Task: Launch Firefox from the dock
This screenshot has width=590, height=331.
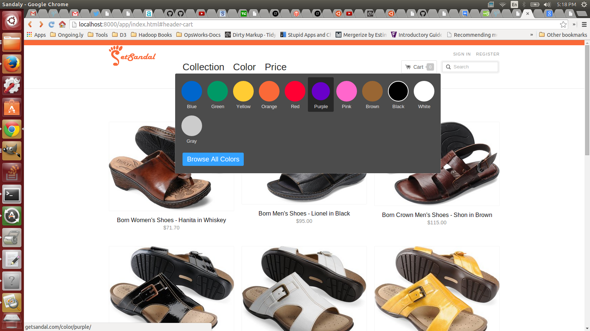Action: click(12, 64)
